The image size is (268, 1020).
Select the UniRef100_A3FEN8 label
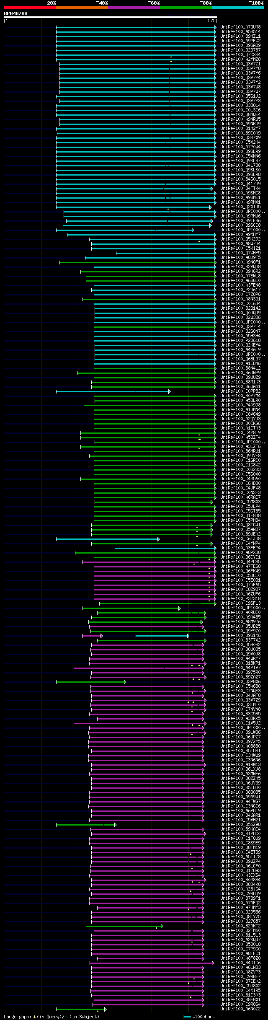coord(240,285)
